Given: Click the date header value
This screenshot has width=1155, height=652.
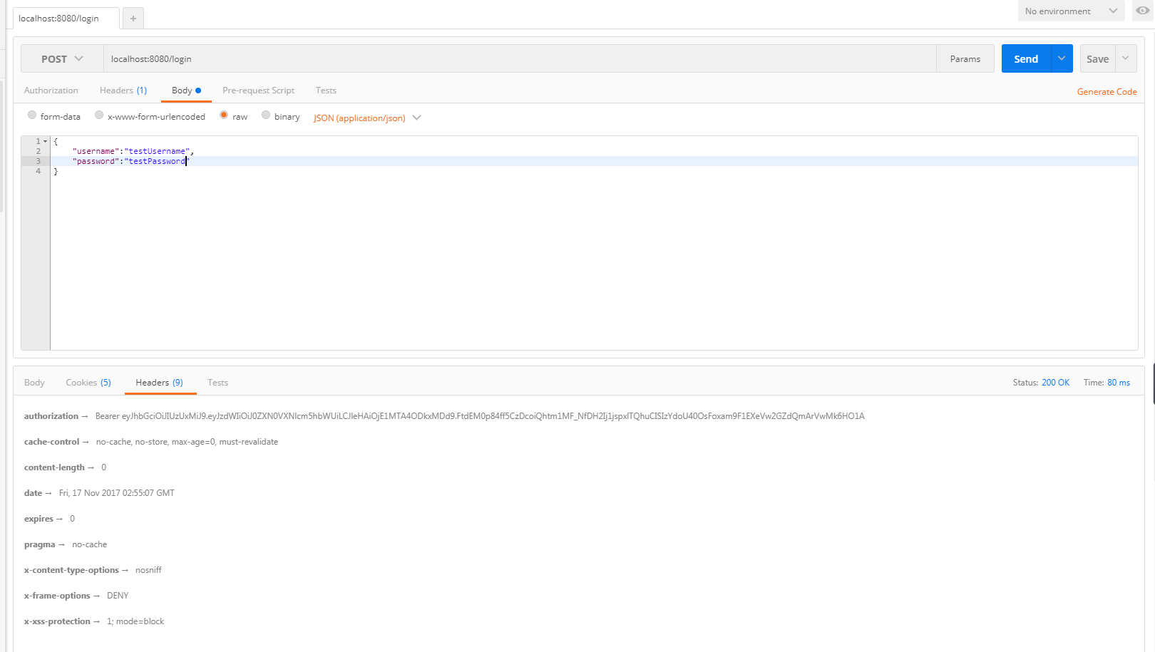Looking at the screenshot, I should coord(117,493).
